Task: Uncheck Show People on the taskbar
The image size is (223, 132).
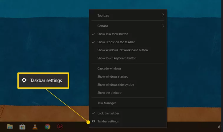Action: coord(128,42)
